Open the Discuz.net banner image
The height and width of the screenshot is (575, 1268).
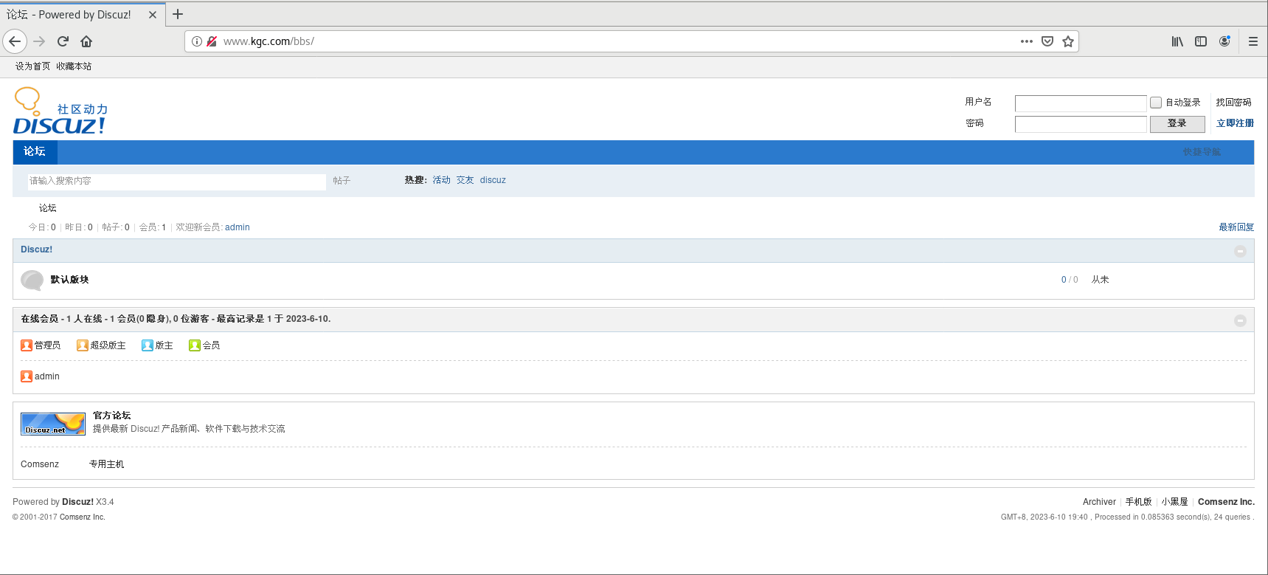coord(53,424)
